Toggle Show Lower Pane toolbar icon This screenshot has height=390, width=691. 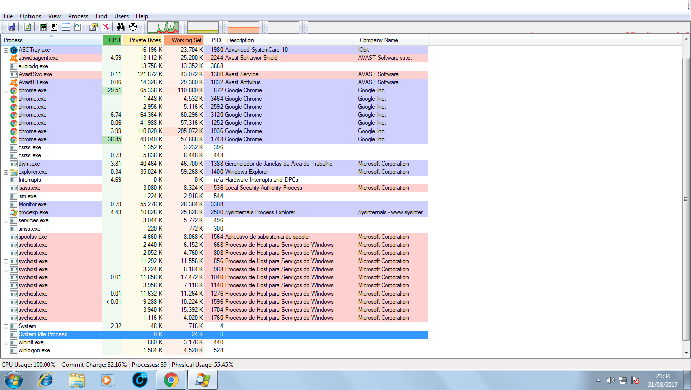click(x=66, y=27)
